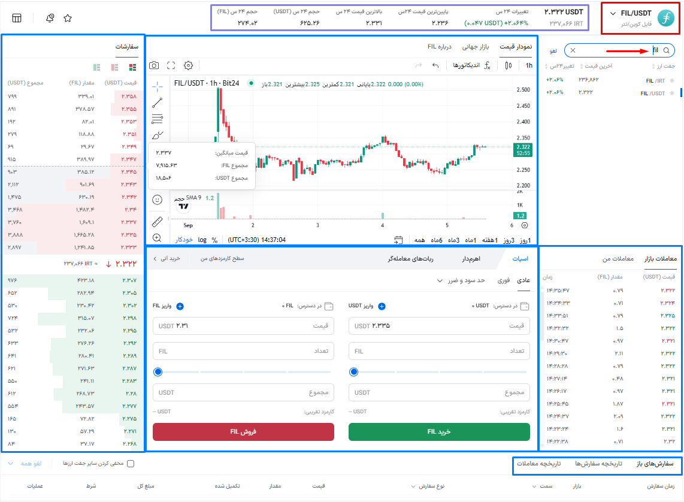Toggle log scale on the chart

(202, 240)
